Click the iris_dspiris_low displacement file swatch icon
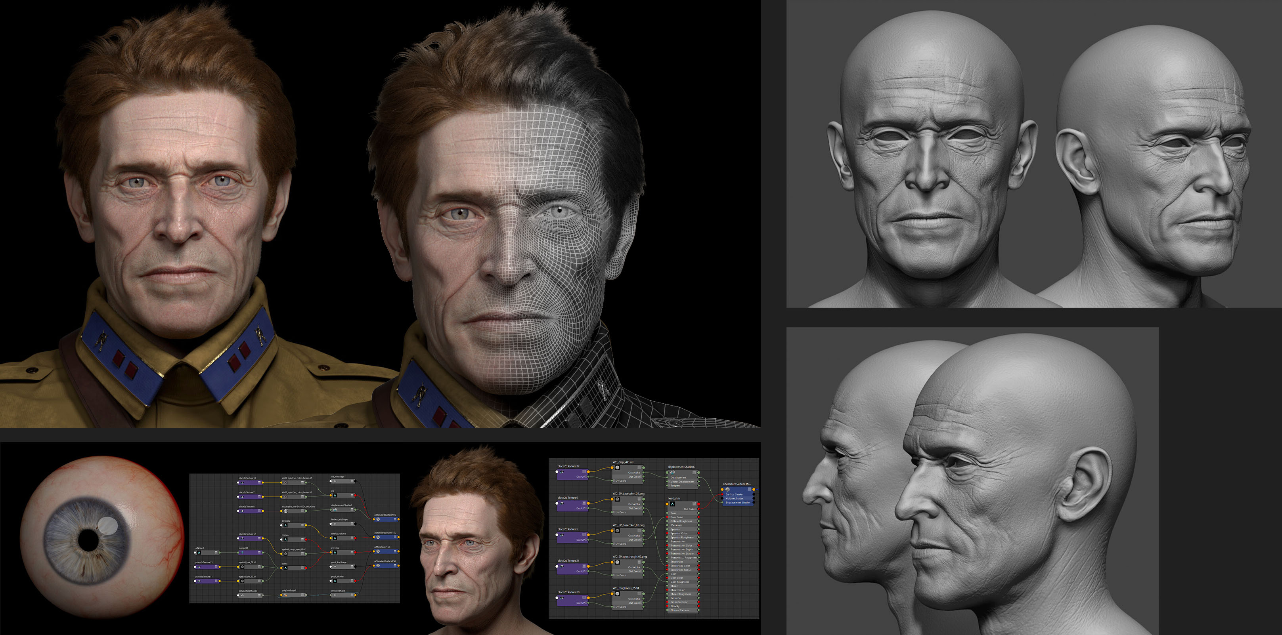 click(x=286, y=511)
